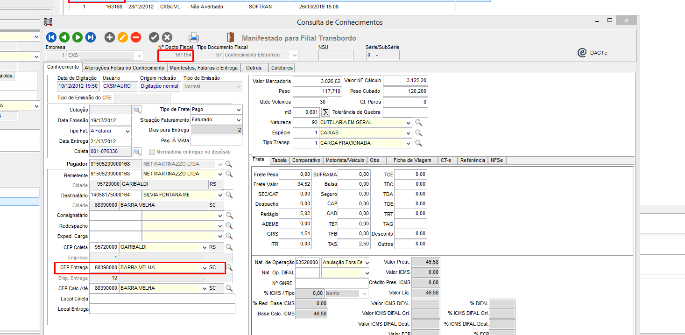Viewport: 685px width, 335px height.
Task: Open the Motorista/Veículo tab
Action: [345, 160]
